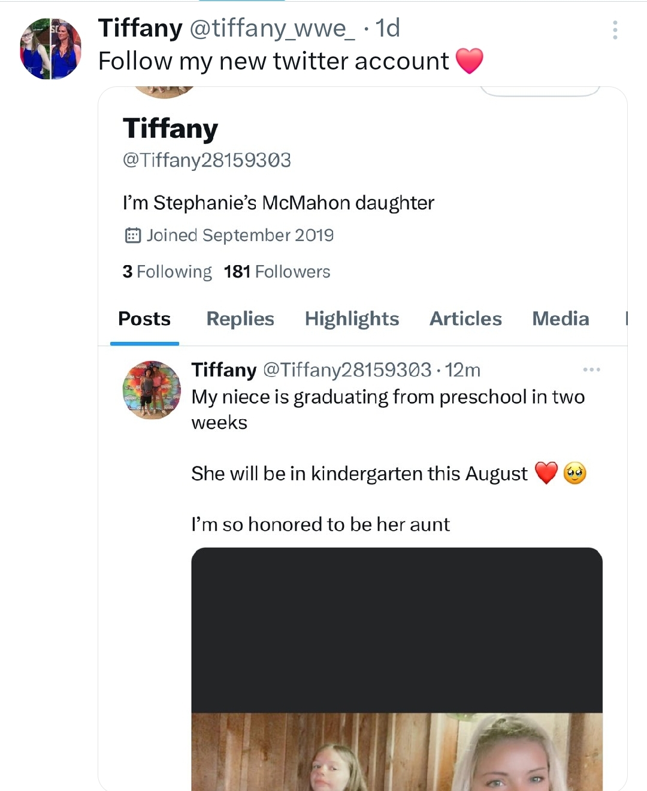This screenshot has height=791, width=647.
Task: Open the 181 Followers list
Action: tap(277, 272)
